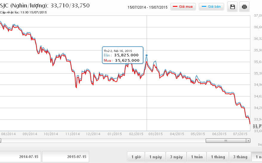This screenshot has width=262, height=163.
Task: Click the red Mua data point marker
Action: 147,62
